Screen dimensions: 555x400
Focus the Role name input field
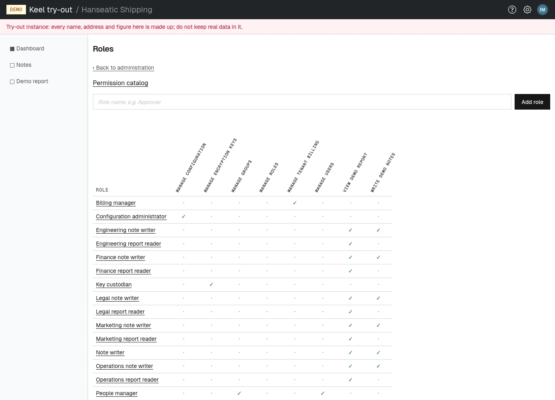pyautogui.click(x=302, y=102)
